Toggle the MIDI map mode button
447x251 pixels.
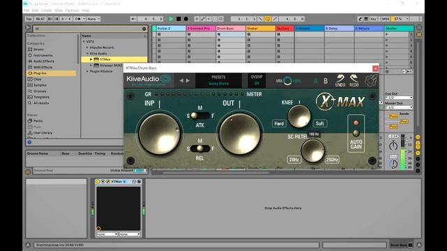386,19
